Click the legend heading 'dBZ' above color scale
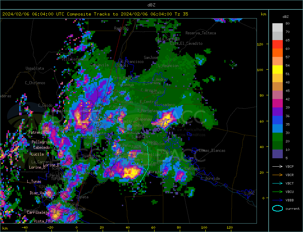 pyautogui.click(x=285, y=17)
